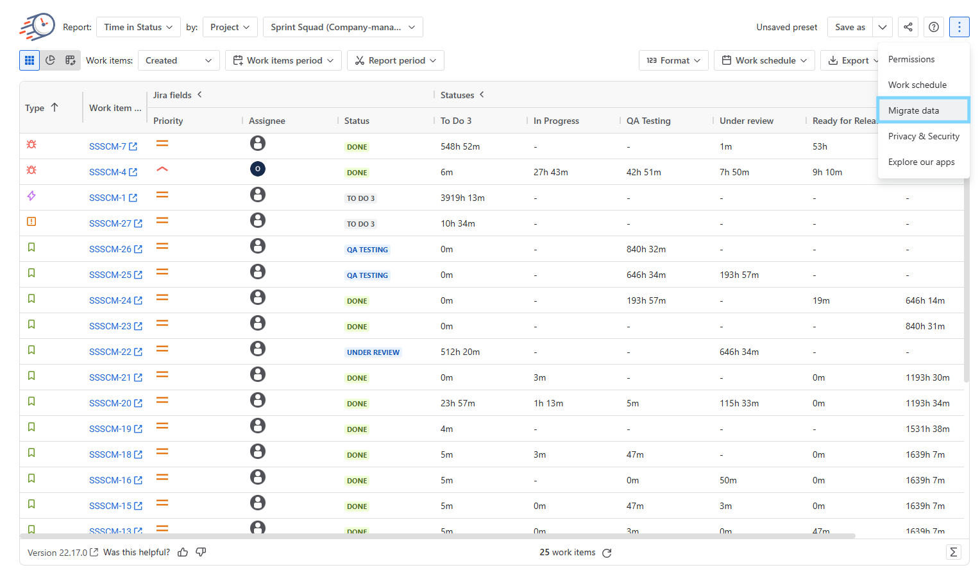Screen dimensions: 980x570
Task: Open SSSCM-7 external link icon
Action: point(133,146)
